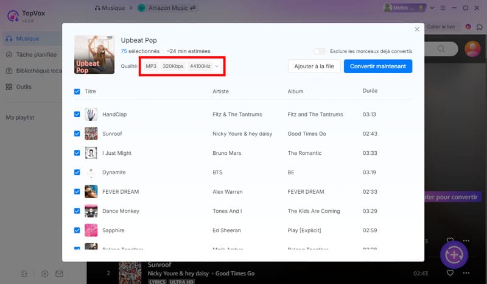Click Sunroof album art in background list

click(x=130, y=272)
